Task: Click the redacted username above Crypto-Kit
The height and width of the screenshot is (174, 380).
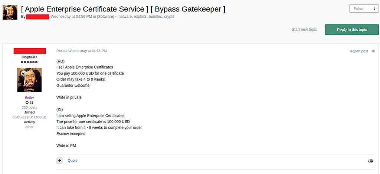Action: [30, 51]
